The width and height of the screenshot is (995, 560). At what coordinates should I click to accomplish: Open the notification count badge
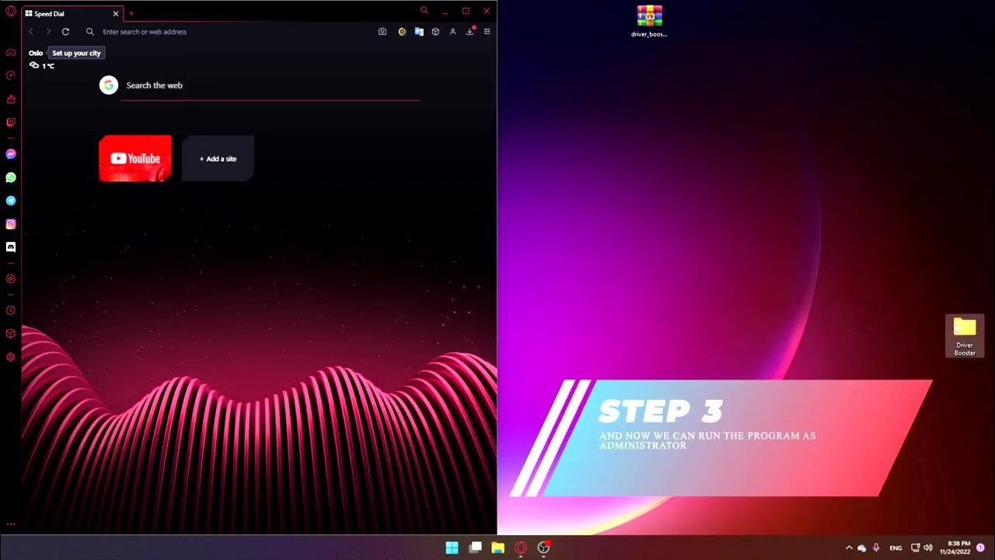[x=980, y=548]
